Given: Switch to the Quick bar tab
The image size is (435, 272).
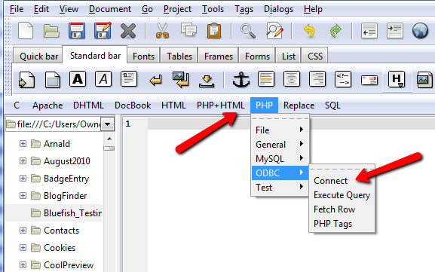Looking at the screenshot, I should [38, 56].
